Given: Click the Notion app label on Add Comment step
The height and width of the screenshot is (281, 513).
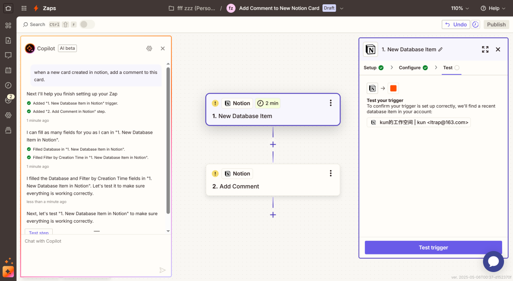Looking at the screenshot, I should (237, 173).
